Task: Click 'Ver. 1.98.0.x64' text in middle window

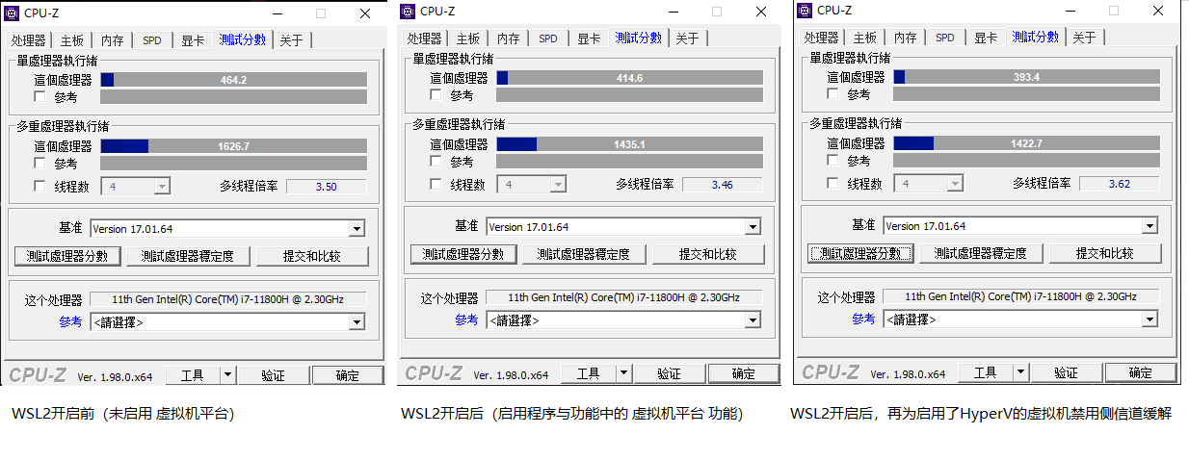Action: 511,374
